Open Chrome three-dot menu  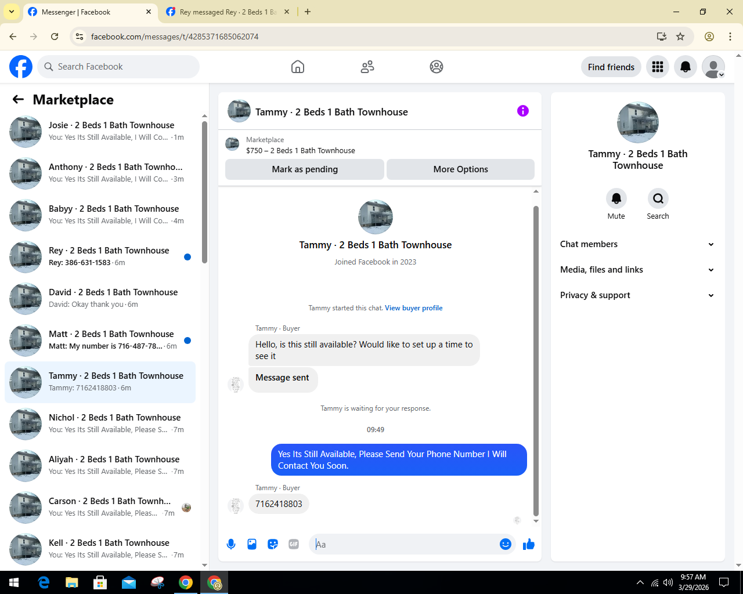coord(730,37)
